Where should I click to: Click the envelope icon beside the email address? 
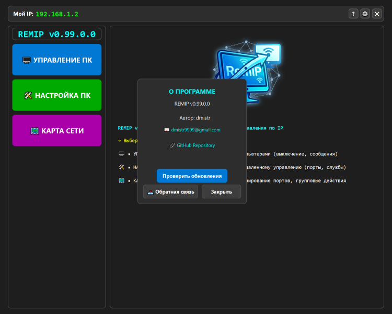tap(167, 130)
